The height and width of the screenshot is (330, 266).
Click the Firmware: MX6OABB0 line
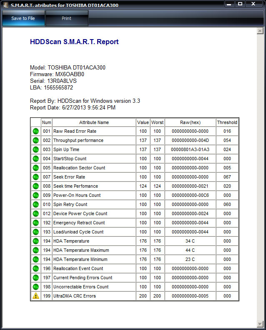(x=57, y=74)
